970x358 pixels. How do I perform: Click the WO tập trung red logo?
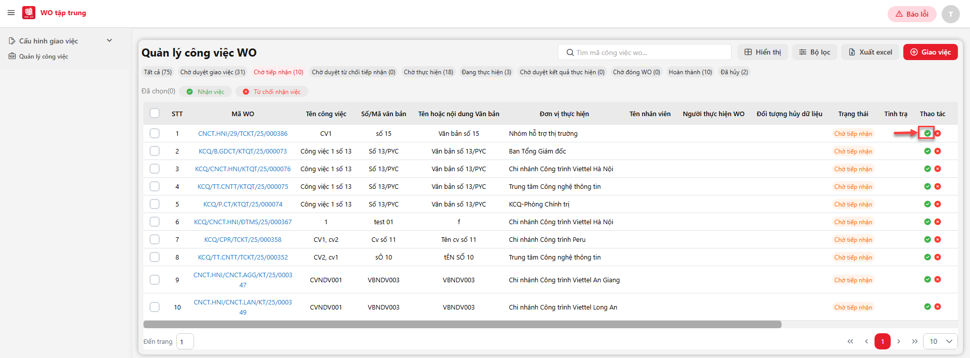pos(29,13)
